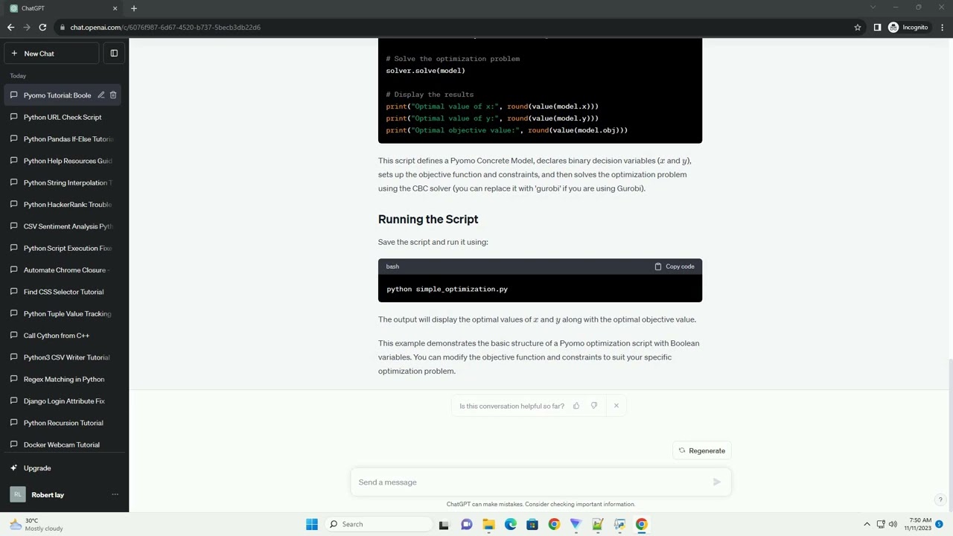Open the volume control in system tray
The height and width of the screenshot is (536, 953).
tap(893, 524)
